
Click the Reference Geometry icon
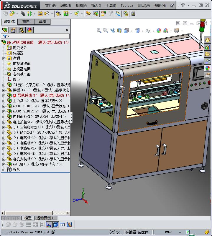[x=77, y=14]
